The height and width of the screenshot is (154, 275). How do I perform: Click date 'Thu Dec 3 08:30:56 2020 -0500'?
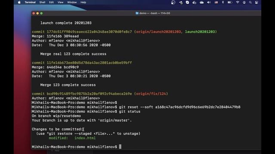80,45
